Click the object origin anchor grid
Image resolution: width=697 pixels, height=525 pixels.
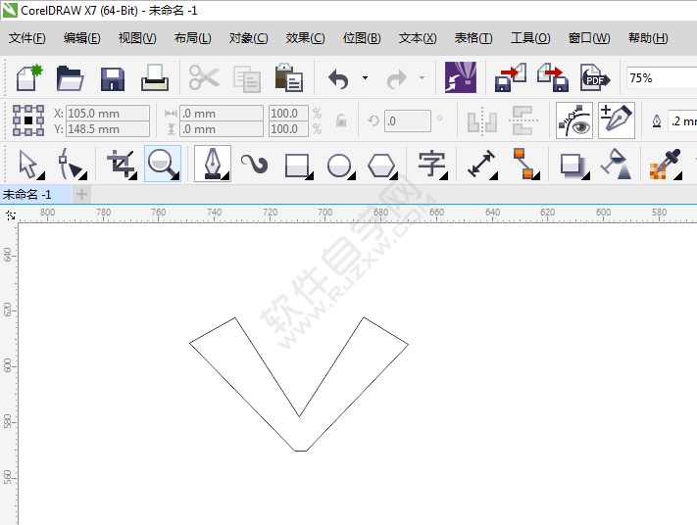28,120
